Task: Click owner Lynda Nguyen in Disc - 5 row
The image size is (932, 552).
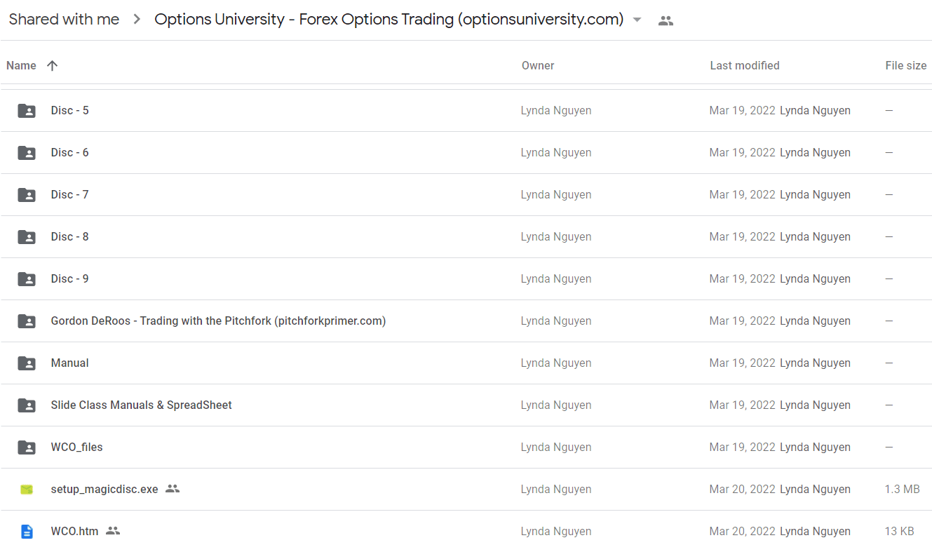Action: (x=556, y=110)
